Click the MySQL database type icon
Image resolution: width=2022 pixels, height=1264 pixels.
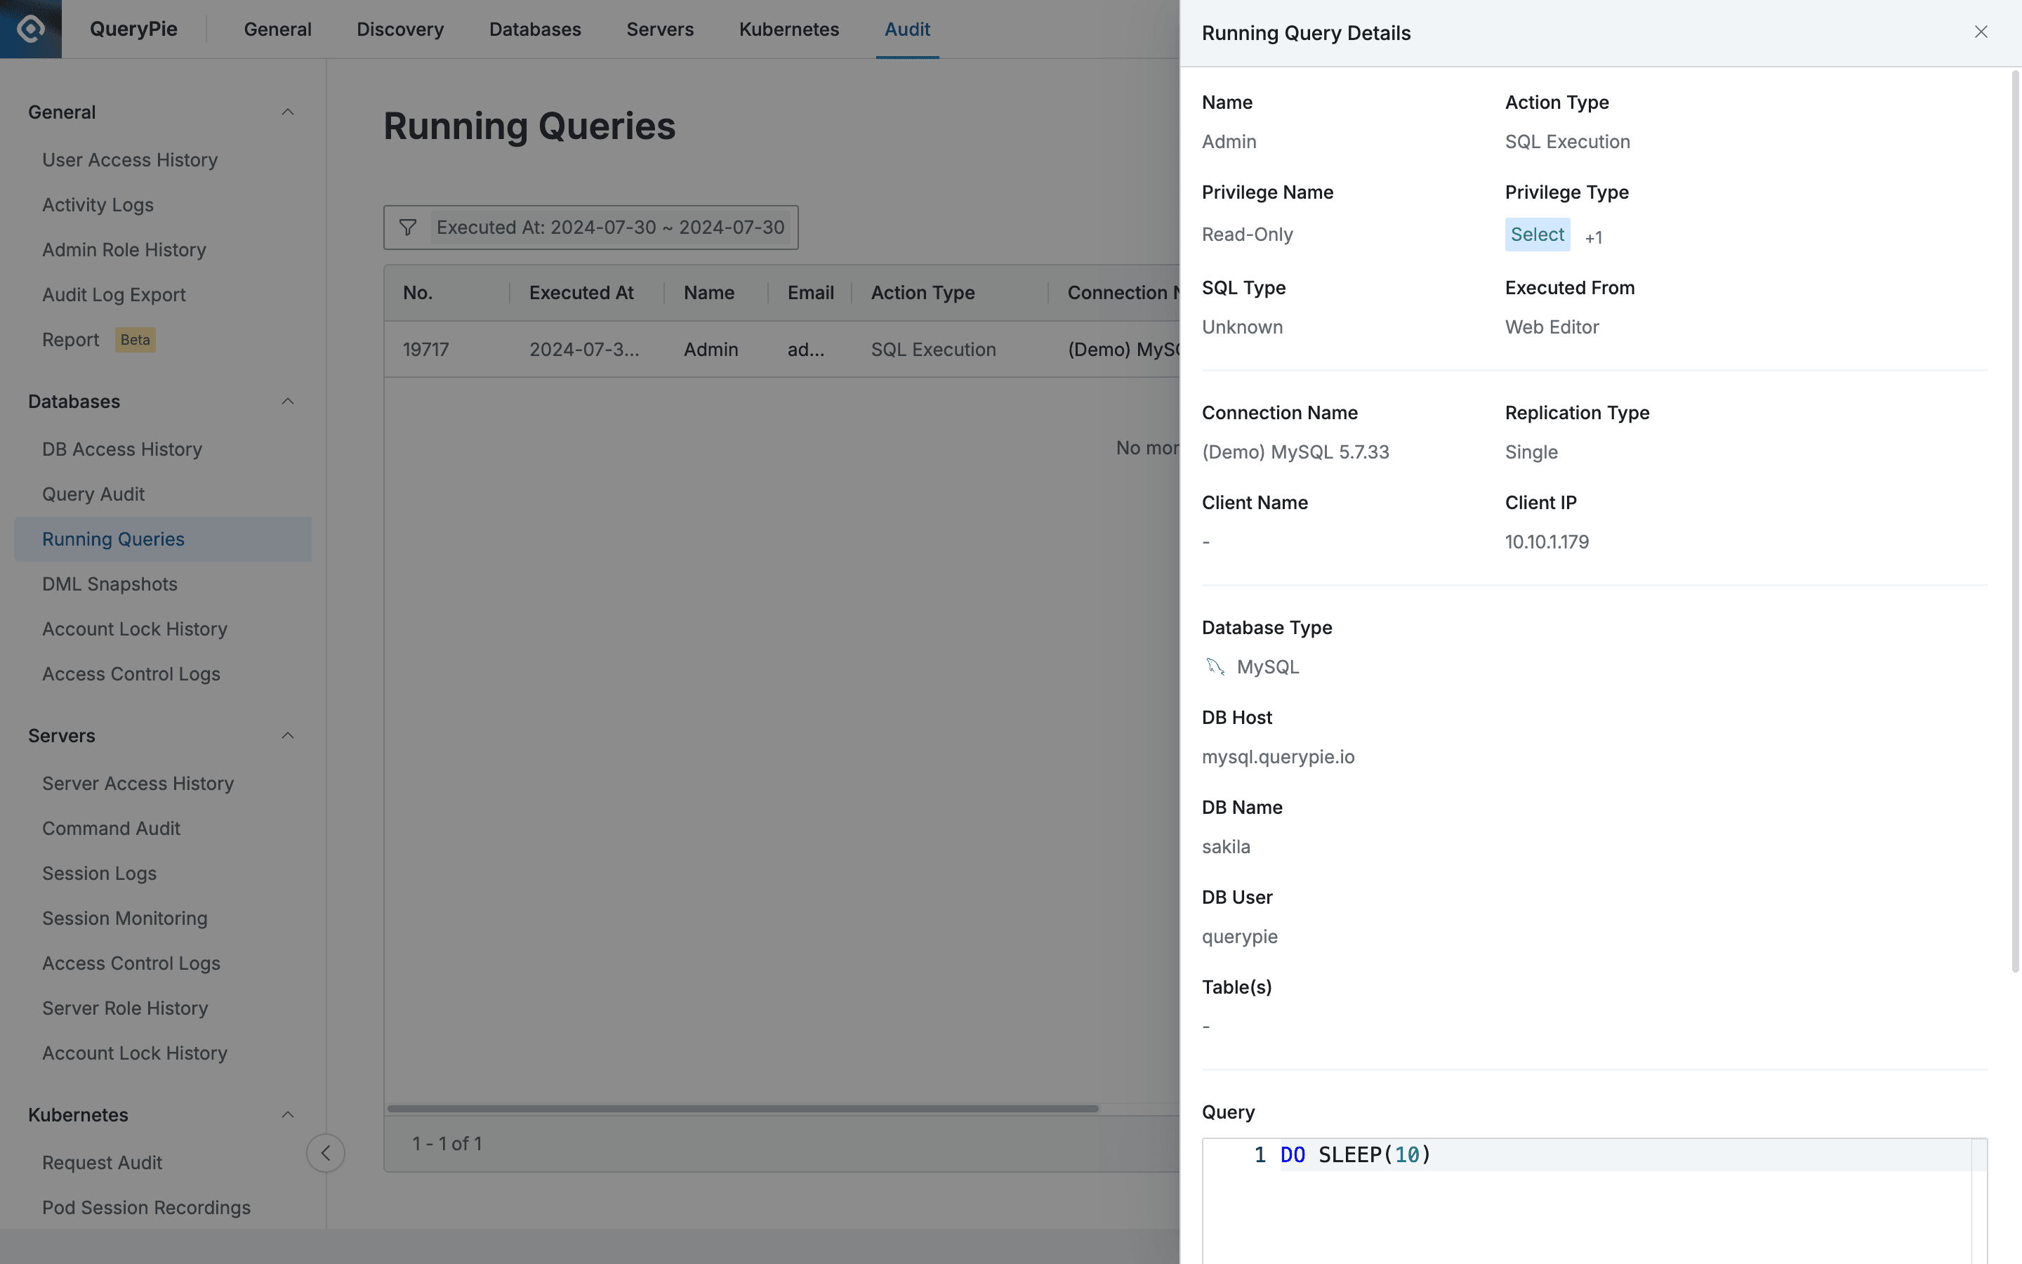pos(1216,666)
